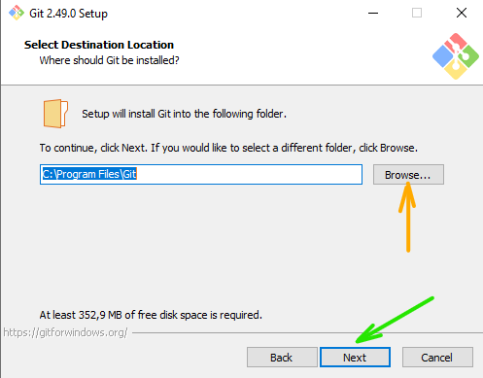The image size is (483, 378).
Task: Close the Git Setup wizard window
Action: [462, 13]
